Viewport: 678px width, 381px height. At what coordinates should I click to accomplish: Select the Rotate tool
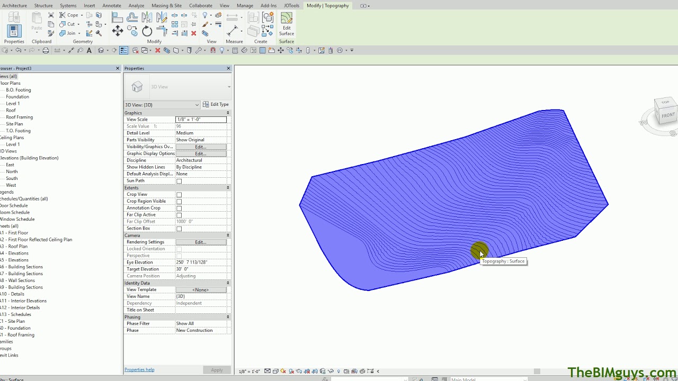[x=147, y=31]
